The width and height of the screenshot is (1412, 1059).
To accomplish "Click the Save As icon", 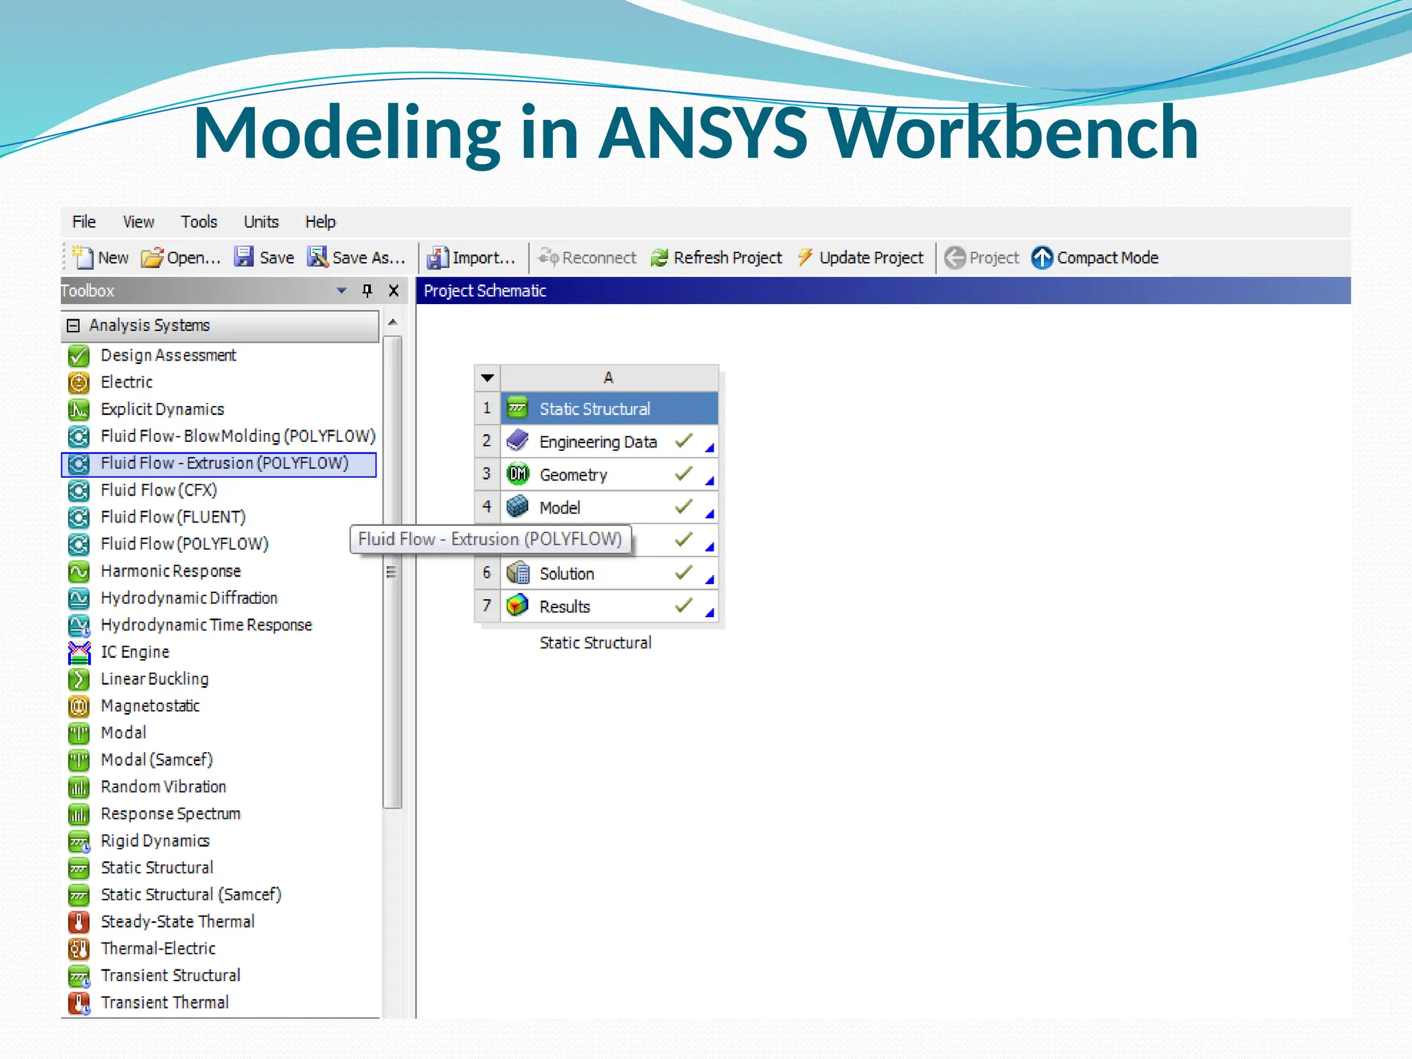I will [x=318, y=256].
